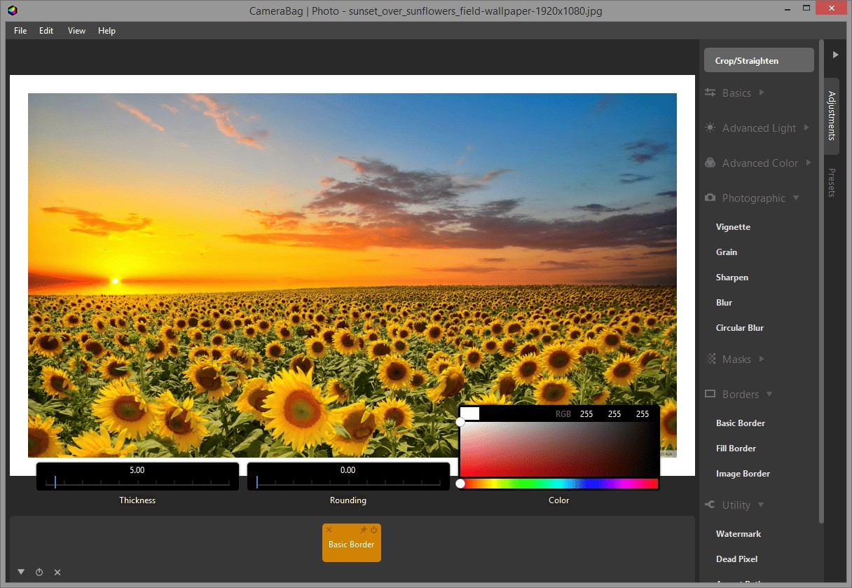Click the green RGB value field
Viewport: 852px width, 588px height.
pos(614,414)
